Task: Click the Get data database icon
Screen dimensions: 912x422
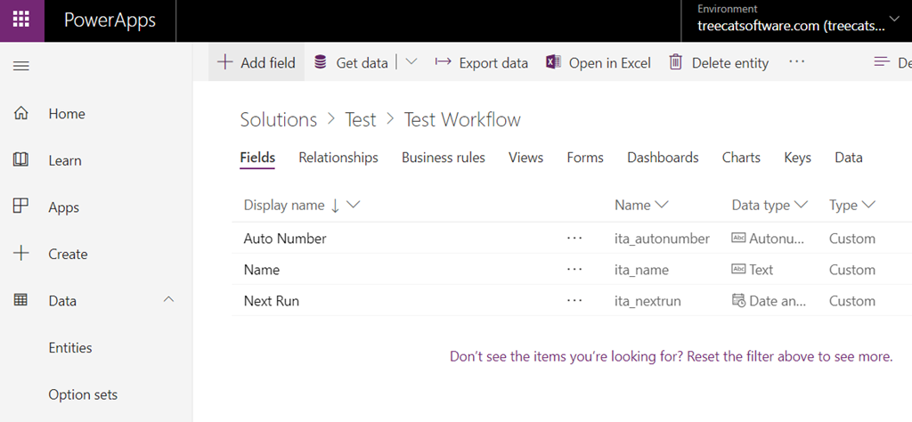Action: [321, 62]
